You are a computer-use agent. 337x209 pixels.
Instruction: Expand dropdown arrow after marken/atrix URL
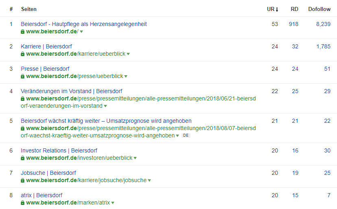(113, 202)
